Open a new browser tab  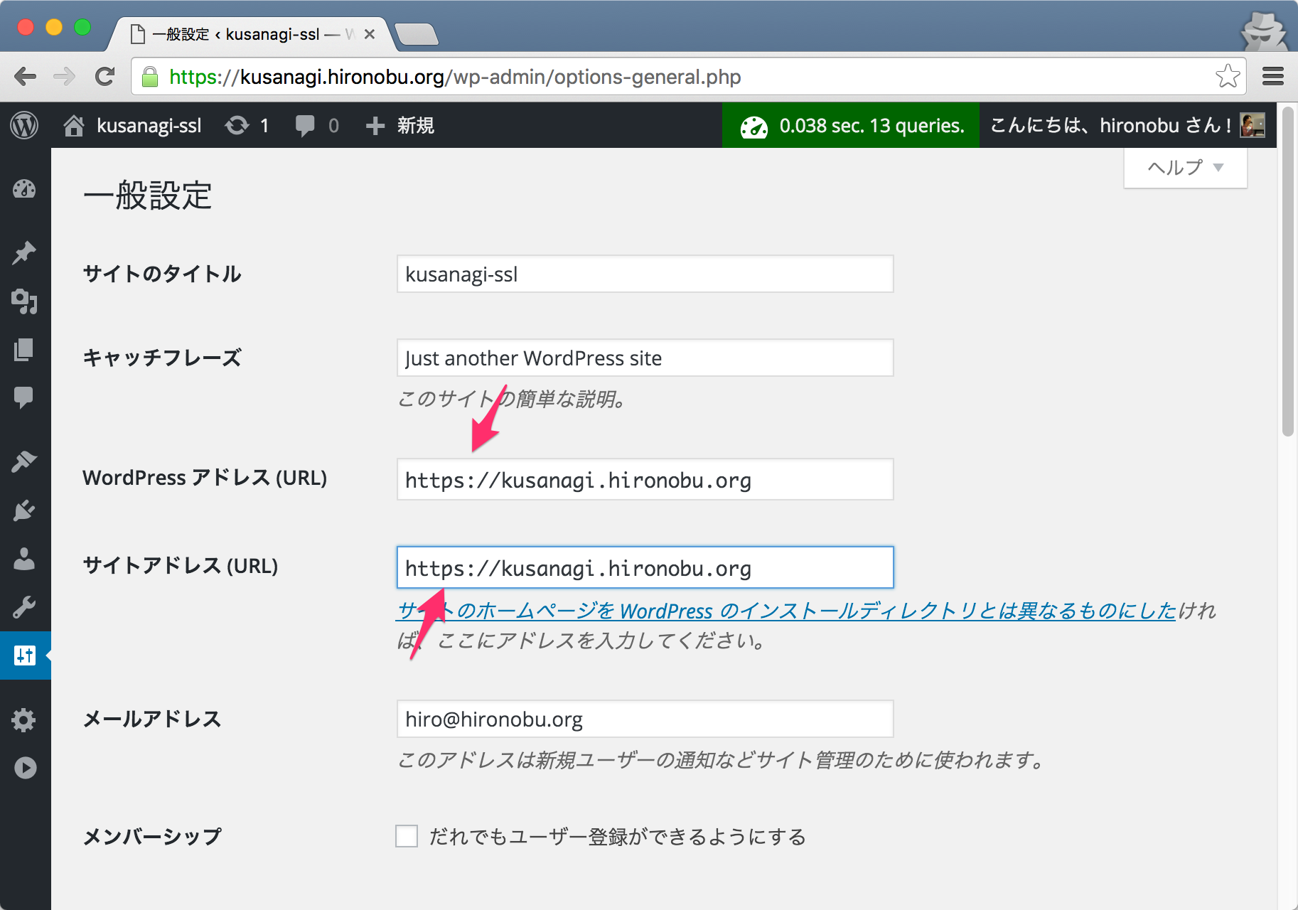click(417, 34)
